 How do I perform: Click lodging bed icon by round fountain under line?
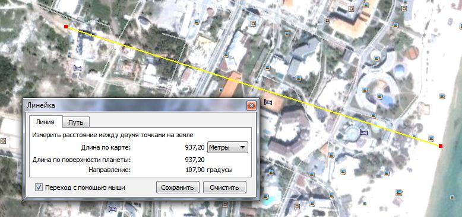[x=364, y=132]
